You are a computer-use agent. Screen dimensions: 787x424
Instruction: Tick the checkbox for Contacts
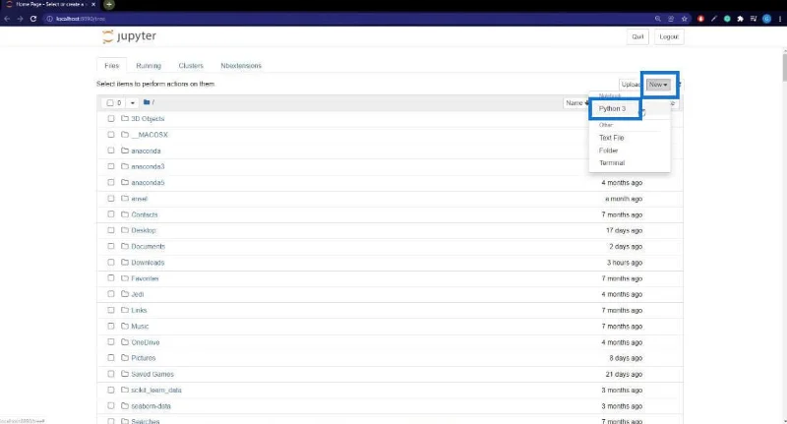click(111, 214)
